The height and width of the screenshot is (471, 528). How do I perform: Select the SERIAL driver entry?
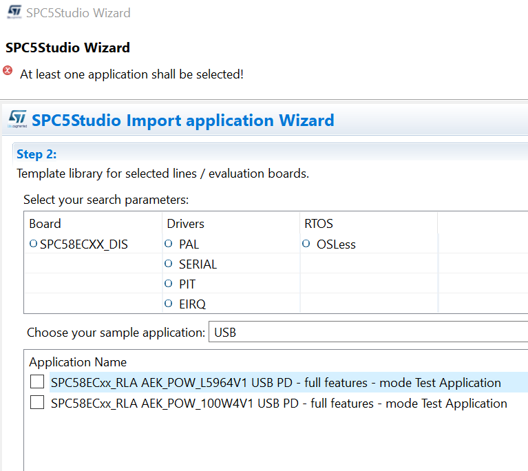(198, 264)
